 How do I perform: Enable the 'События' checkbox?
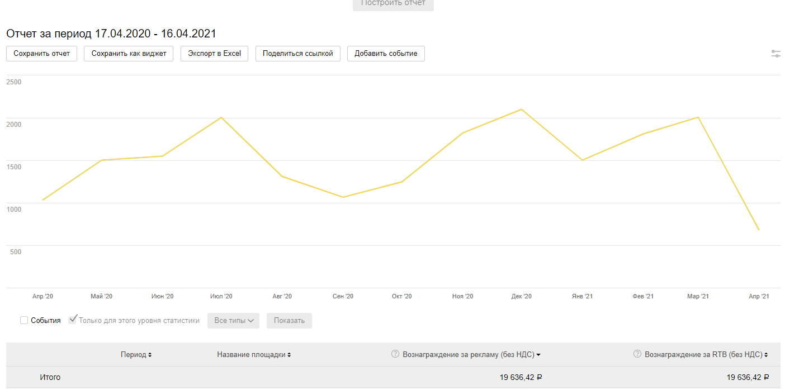[24, 320]
